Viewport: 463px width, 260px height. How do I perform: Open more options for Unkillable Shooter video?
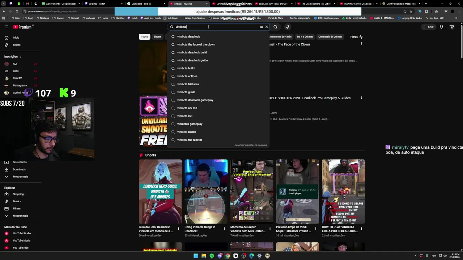[361, 97]
